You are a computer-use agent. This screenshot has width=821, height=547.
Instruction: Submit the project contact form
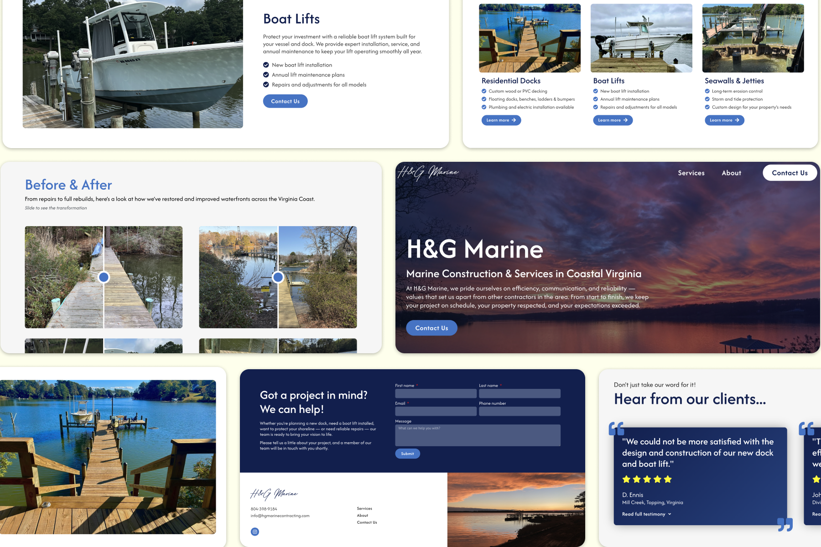tap(407, 454)
